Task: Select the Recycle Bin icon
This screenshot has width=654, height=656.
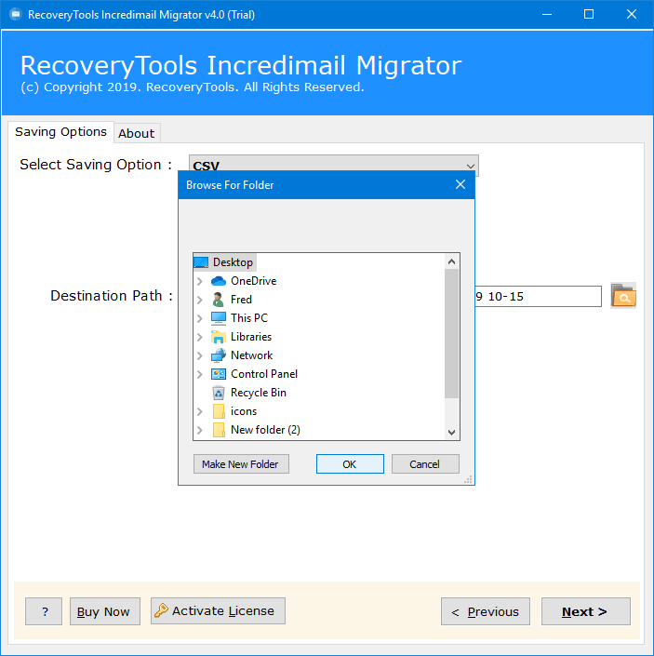Action: coord(219,393)
